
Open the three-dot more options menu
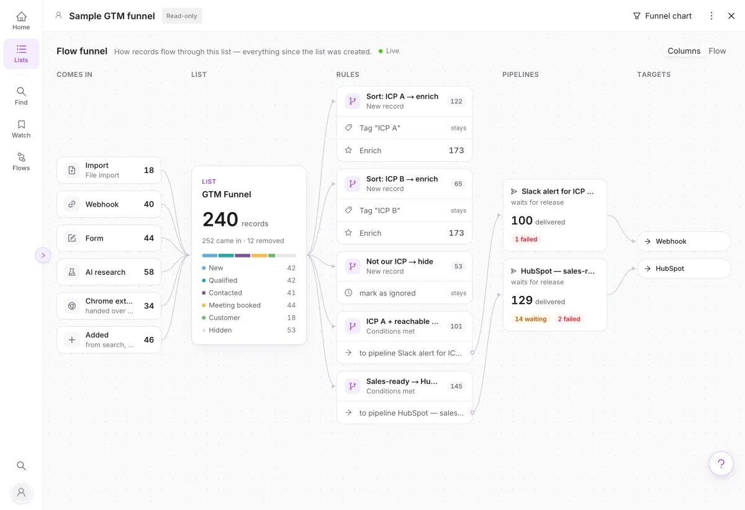click(711, 16)
